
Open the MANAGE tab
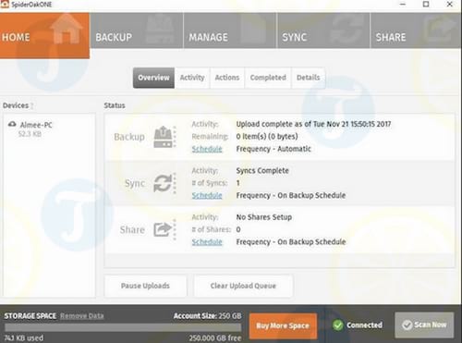click(230, 31)
